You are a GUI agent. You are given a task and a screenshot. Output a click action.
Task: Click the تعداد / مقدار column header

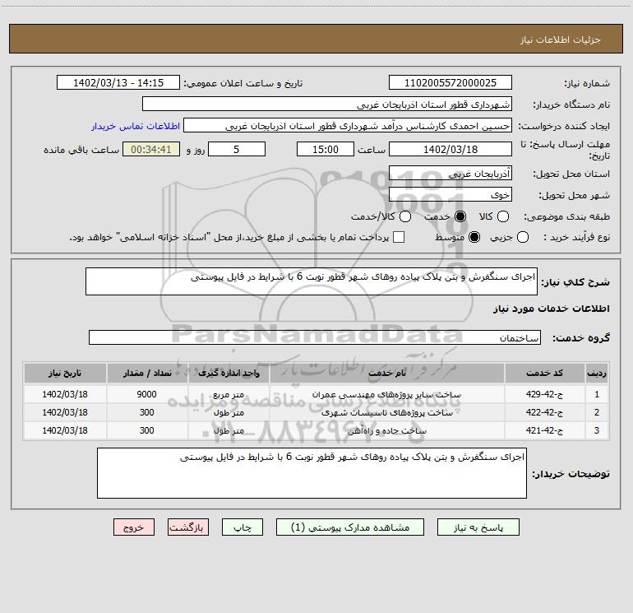[147, 373]
